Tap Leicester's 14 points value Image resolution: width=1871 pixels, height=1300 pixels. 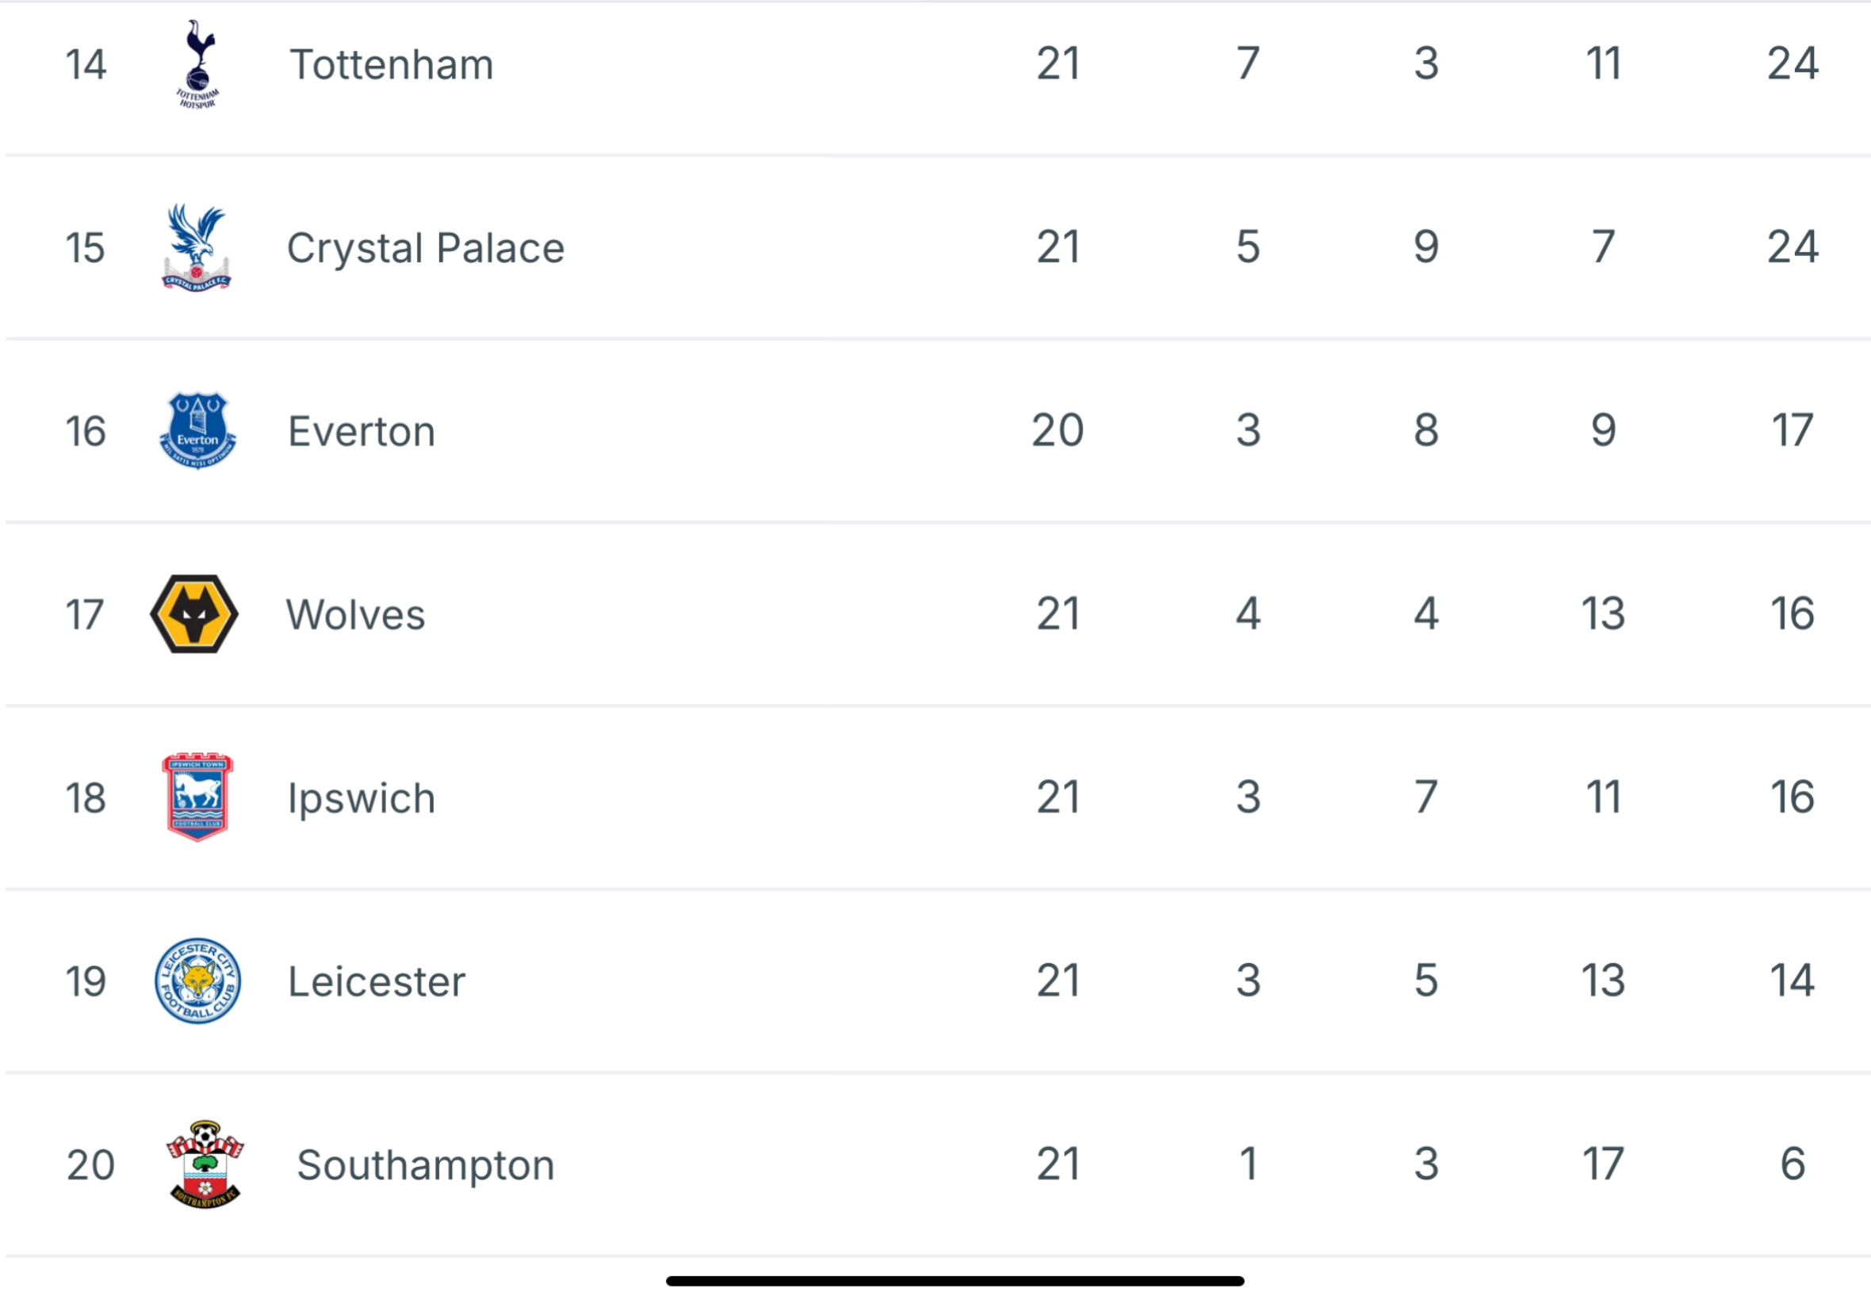point(1793,980)
